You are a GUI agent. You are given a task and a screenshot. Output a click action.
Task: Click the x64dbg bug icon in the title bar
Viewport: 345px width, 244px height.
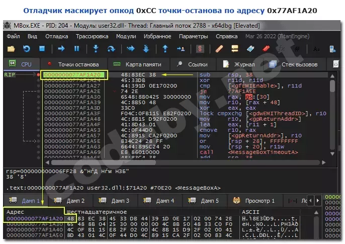(x=7, y=26)
